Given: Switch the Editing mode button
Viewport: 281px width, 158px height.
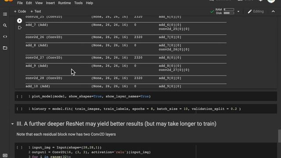Looking at the screenshot, I should tap(256, 11).
